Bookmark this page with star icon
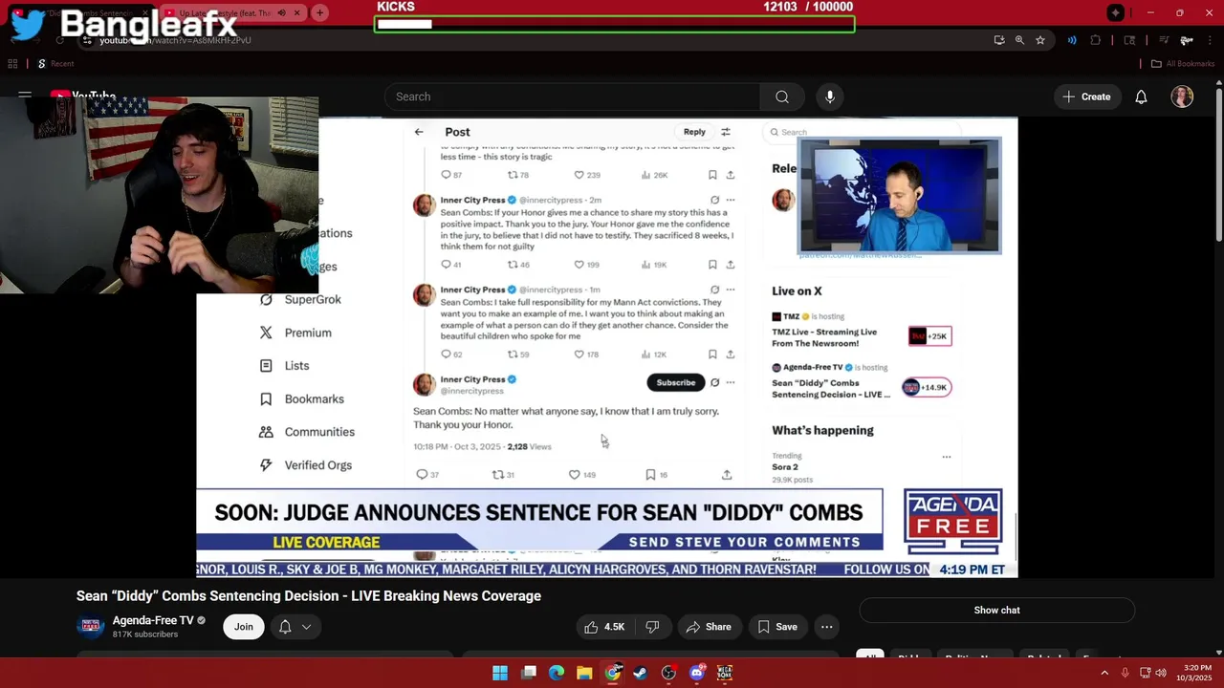1224x688 pixels. pyautogui.click(x=1040, y=40)
